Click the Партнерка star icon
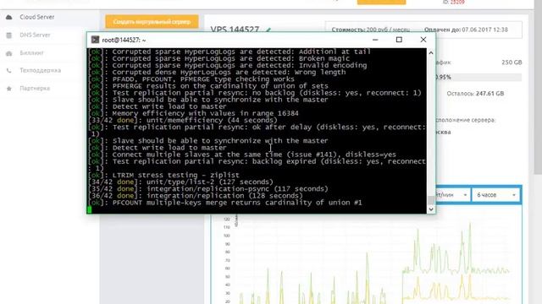 (x=9, y=88)
